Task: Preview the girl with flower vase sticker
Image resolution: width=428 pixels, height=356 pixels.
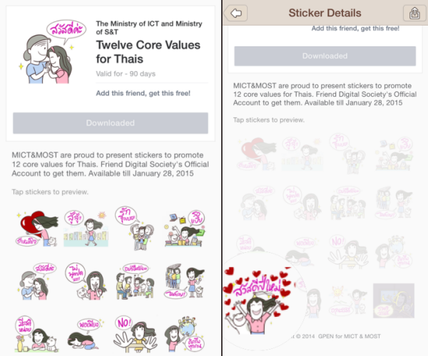Action: (x=36, y=334)
